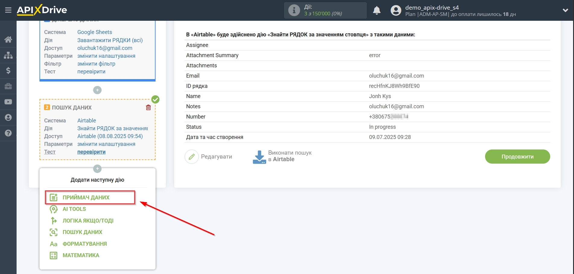Viewport: 574px width, 274px height.
Task: Go to Home in the sidebar
Action: point(8,39)
